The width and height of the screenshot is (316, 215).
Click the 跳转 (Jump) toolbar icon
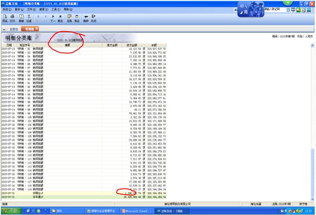(x=86, y=18)
